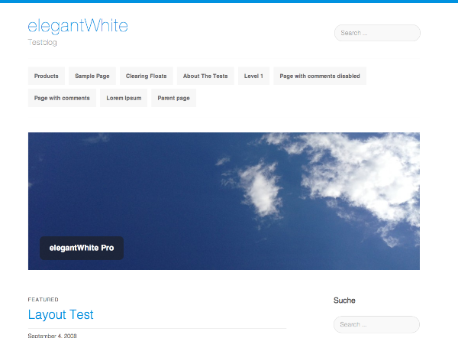Click the FEATURED label above the post

43,300
